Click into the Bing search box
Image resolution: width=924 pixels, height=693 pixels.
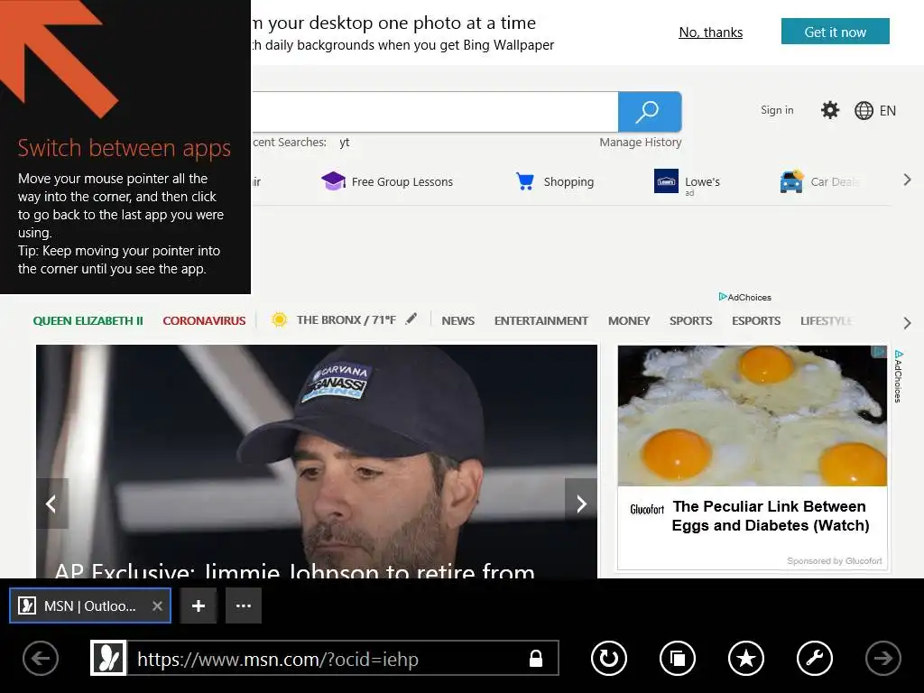(x=435, y=111)
